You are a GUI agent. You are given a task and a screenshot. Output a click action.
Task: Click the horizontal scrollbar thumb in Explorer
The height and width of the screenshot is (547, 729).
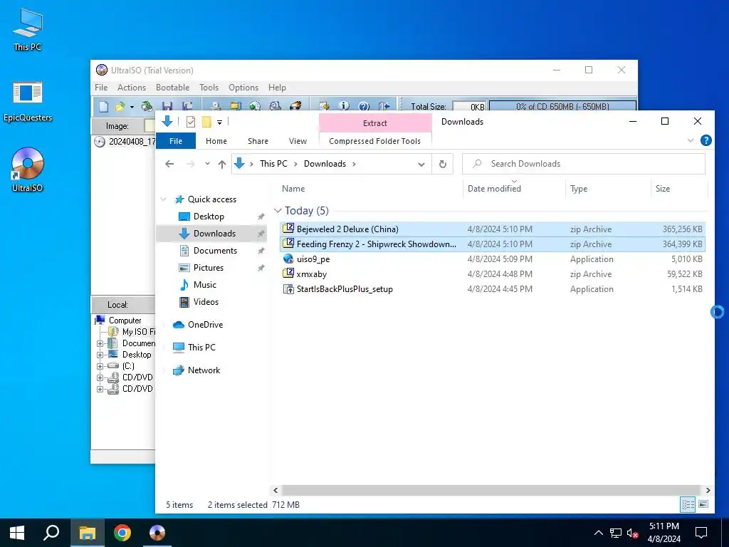coord(491,490)
